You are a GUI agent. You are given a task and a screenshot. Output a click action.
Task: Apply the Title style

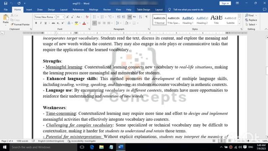[216, 20]
